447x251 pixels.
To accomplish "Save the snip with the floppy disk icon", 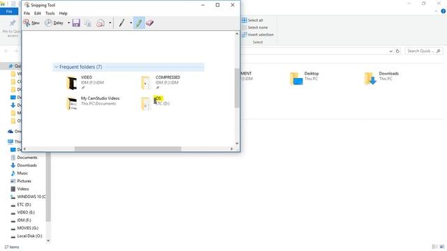I will [x=76, y=23].
